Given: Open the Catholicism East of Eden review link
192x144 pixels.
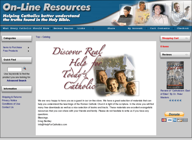Looking at the screenshot, I should pos(175,94).
